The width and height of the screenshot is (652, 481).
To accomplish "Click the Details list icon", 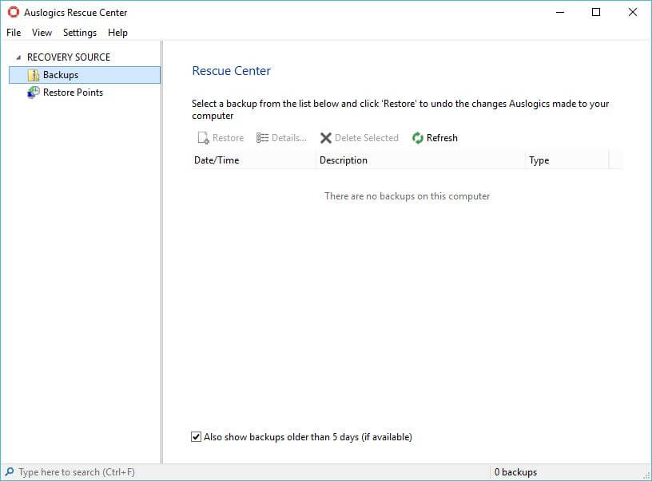I will coord(263,138).
